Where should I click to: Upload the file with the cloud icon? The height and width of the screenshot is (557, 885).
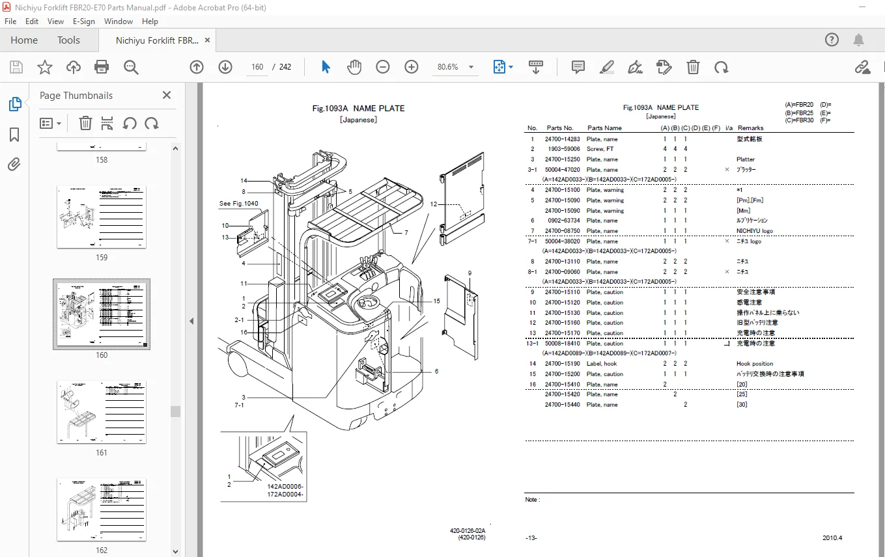coord(74,67)
